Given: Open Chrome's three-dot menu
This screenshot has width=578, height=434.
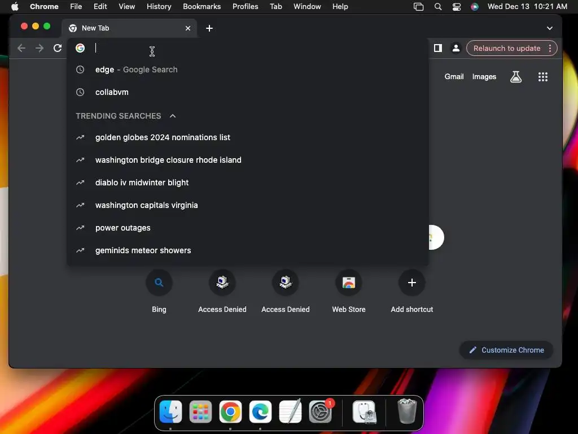Looking at the screenshot, I should [550, 48].
